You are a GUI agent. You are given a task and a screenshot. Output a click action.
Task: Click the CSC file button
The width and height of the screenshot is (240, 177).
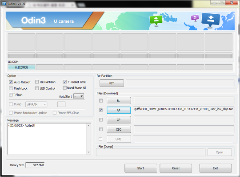click(x=119, y=129)
